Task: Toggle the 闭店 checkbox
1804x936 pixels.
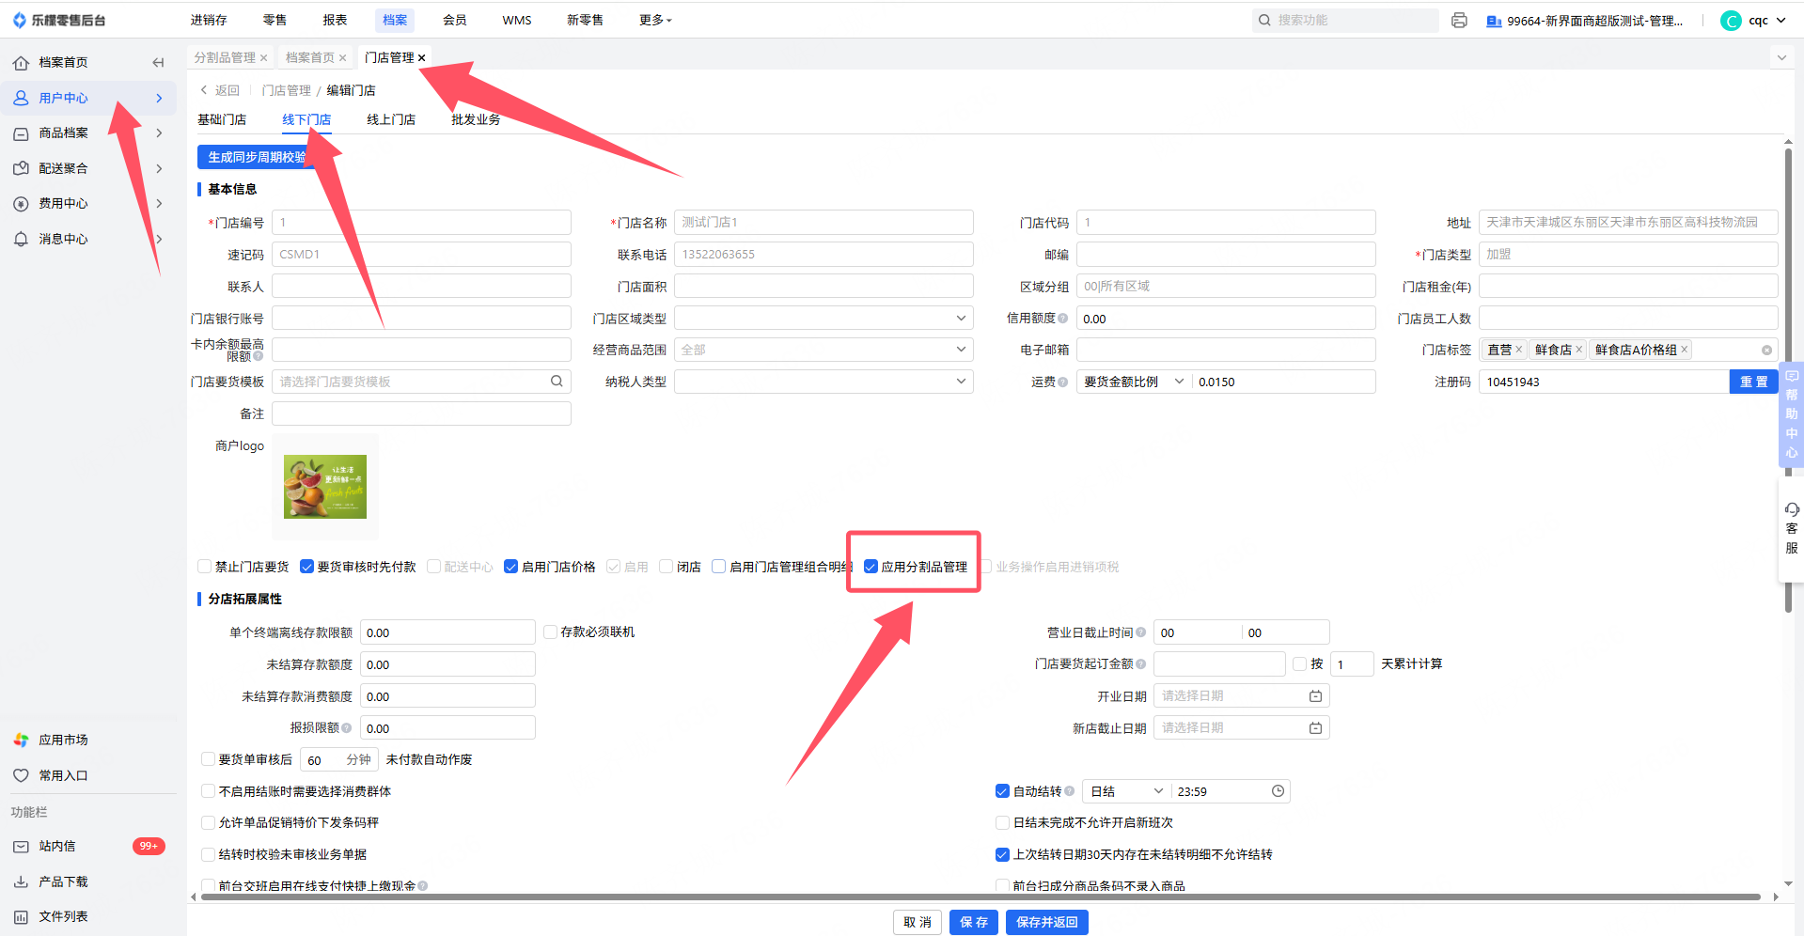Action: click(666, 567)
